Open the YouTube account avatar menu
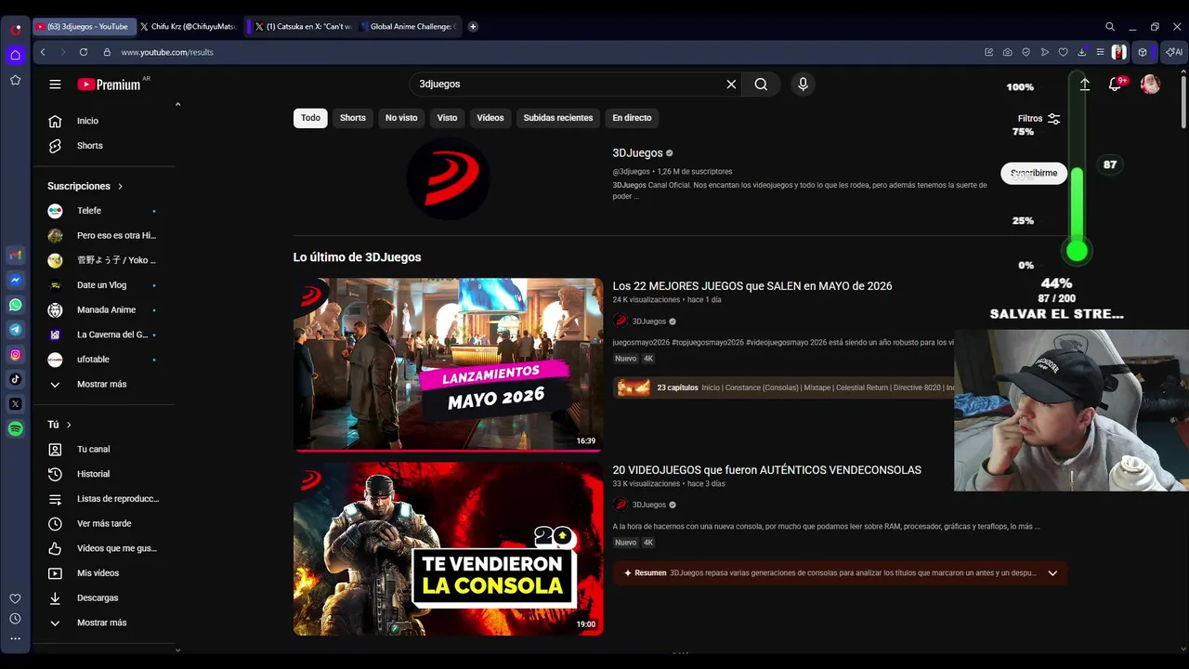The width and height of the screenshot is (1189, 669). coord(1150,85)
